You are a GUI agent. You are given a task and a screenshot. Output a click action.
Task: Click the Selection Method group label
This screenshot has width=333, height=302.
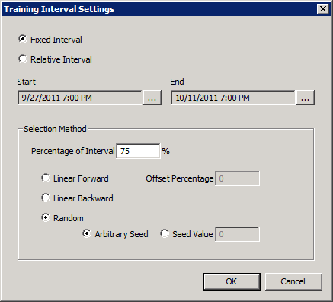click(x=55, y=129)
